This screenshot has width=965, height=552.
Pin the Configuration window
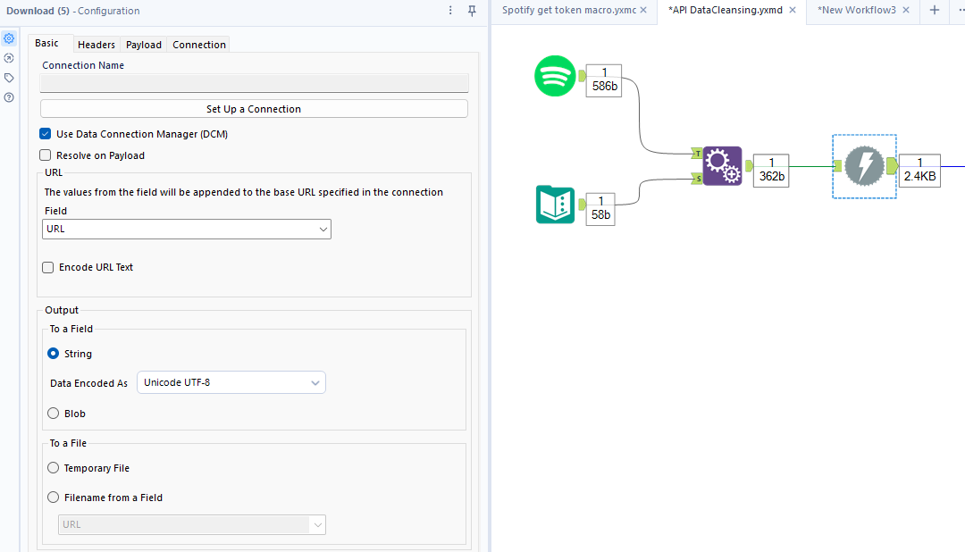pyautogui.click(x=472, y=11)
